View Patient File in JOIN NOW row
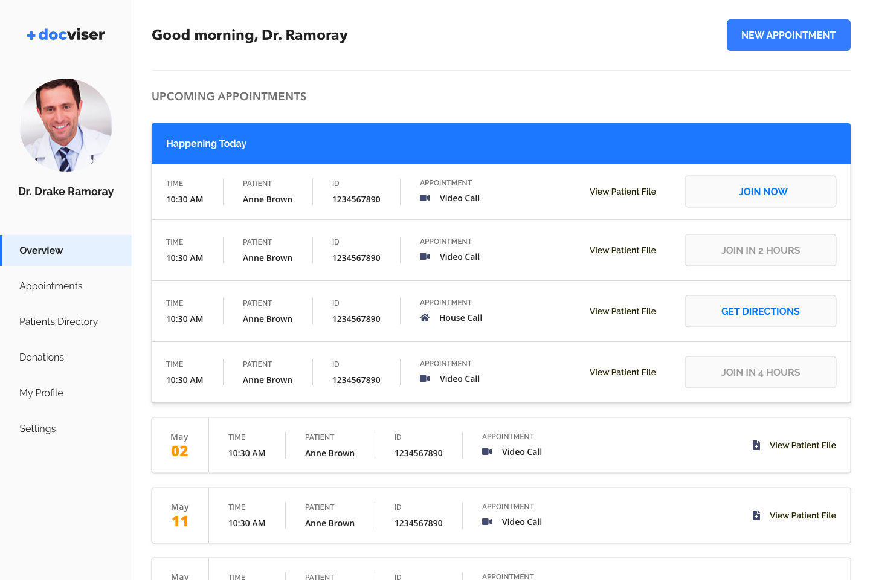The width and height of the screenshot is (870, 580). [623, 192]
